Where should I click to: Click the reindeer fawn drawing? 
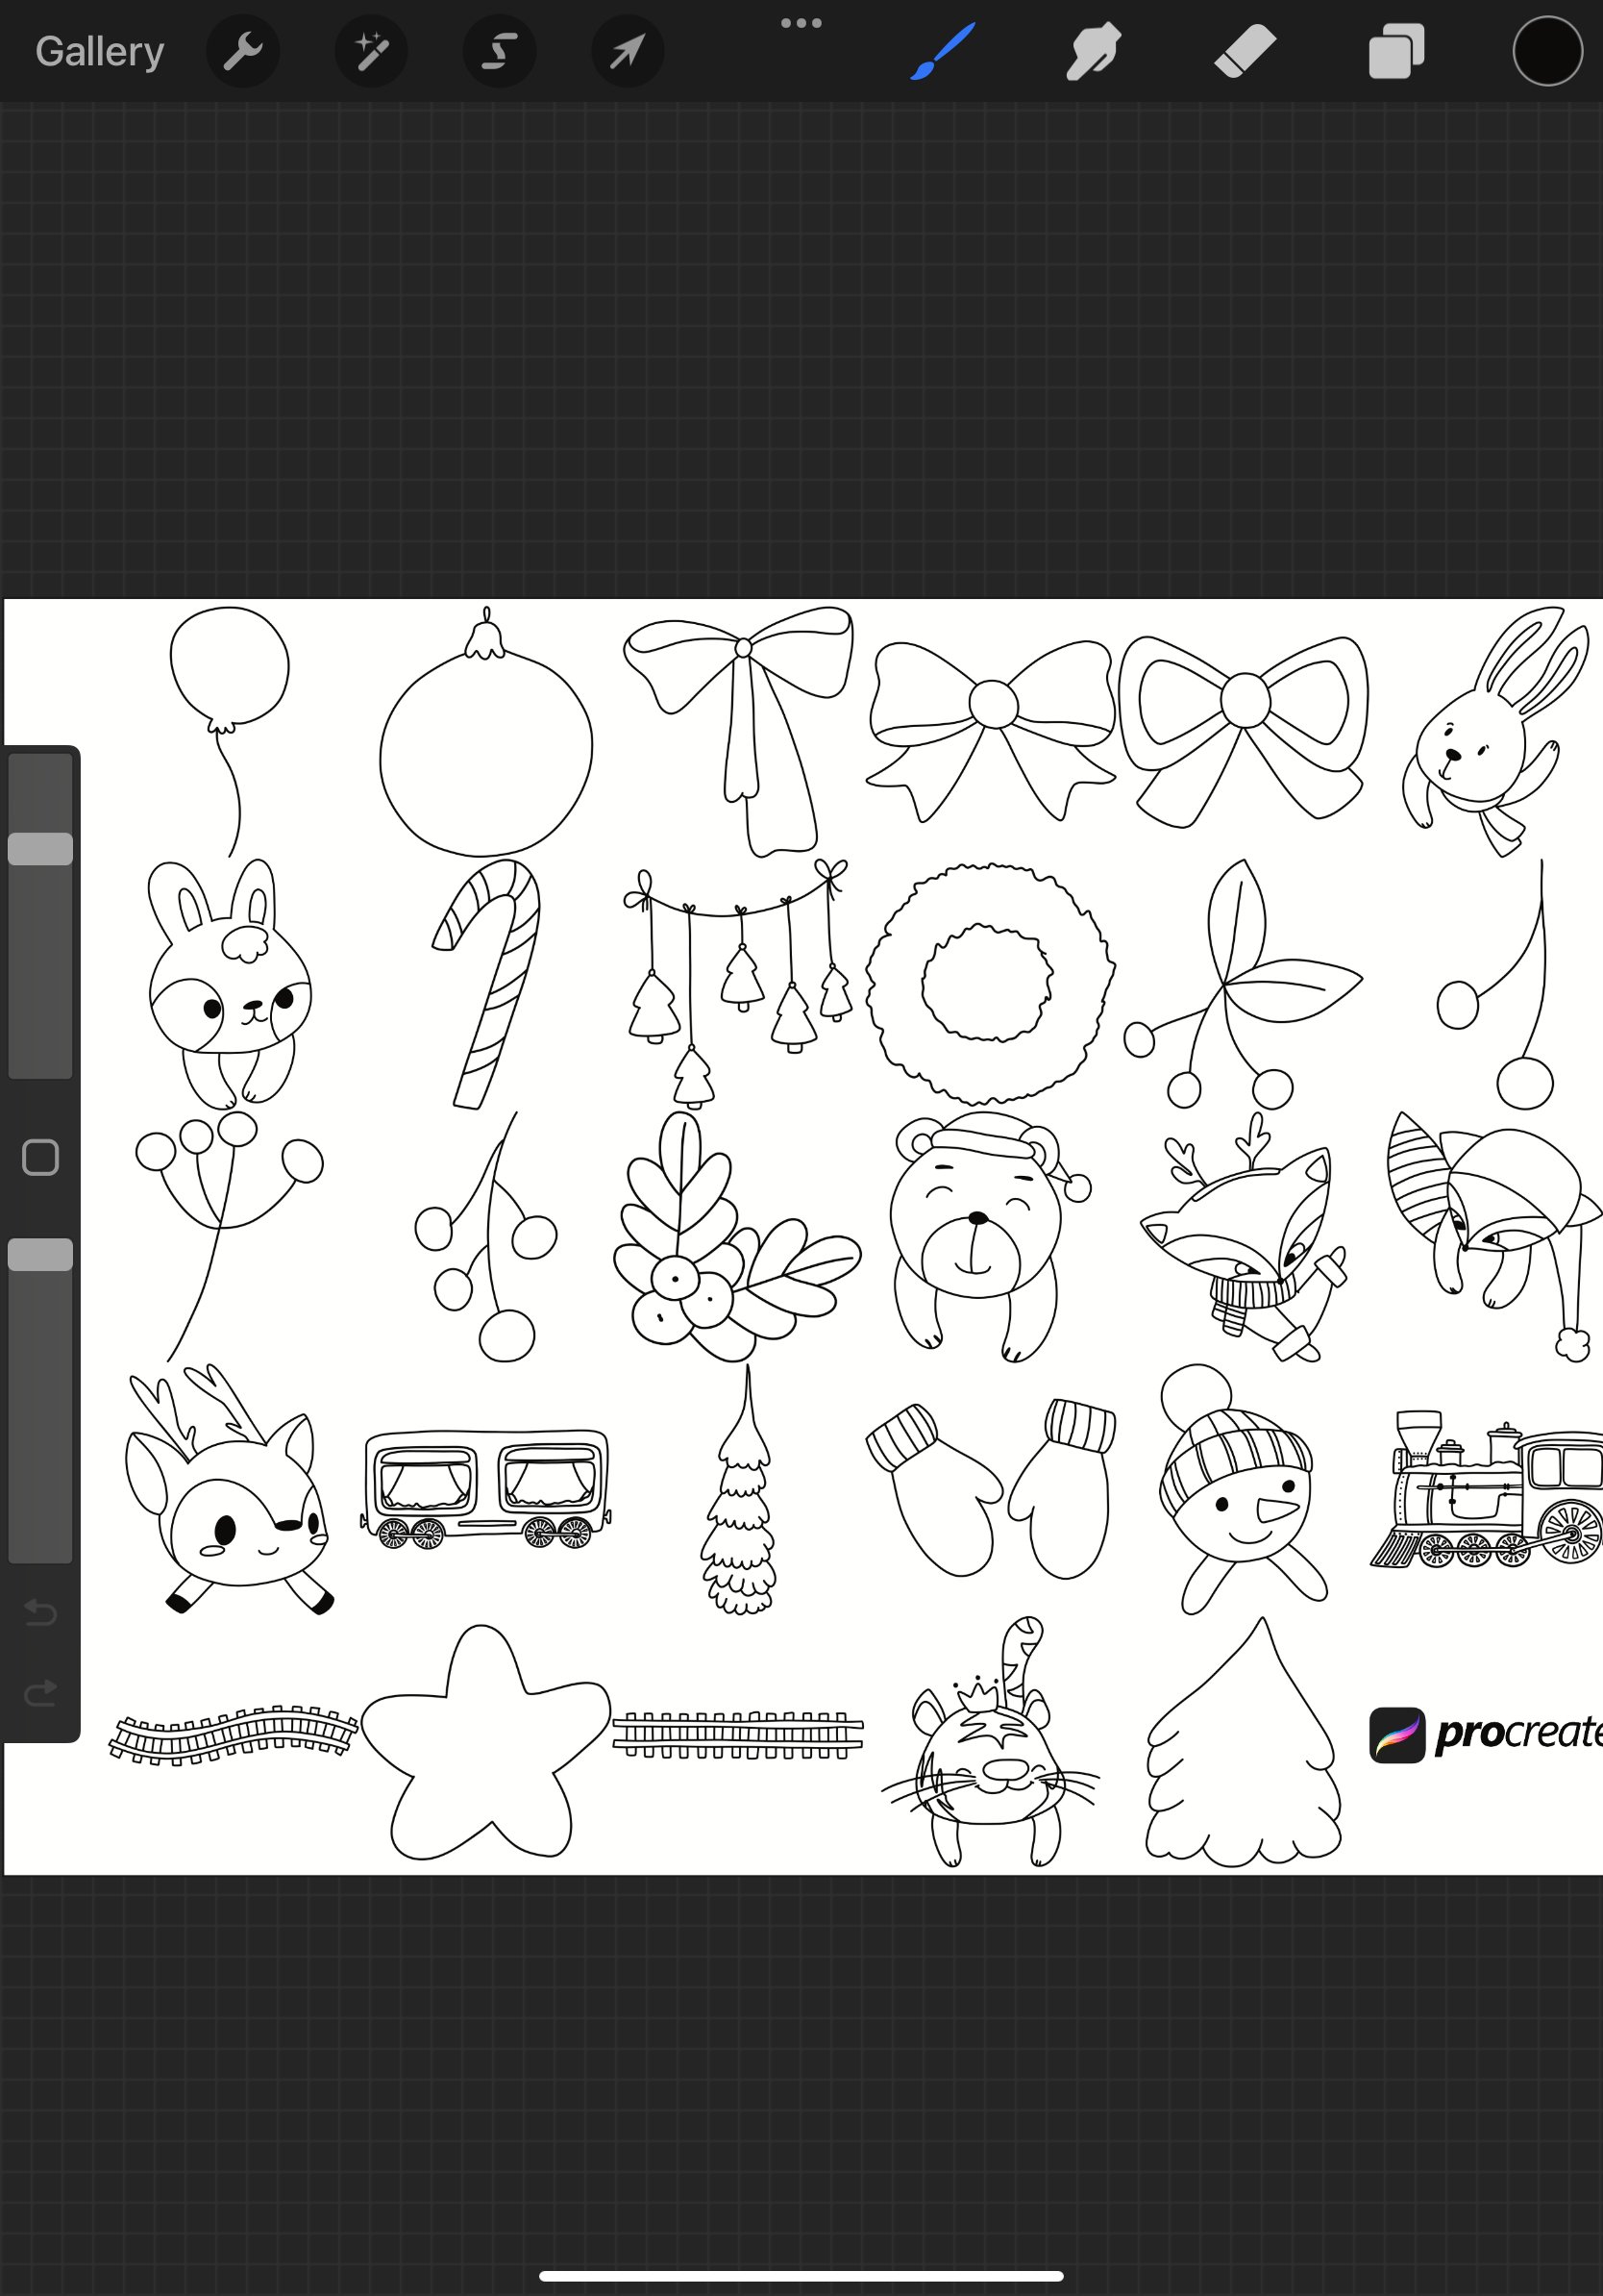coord(229,1489)
